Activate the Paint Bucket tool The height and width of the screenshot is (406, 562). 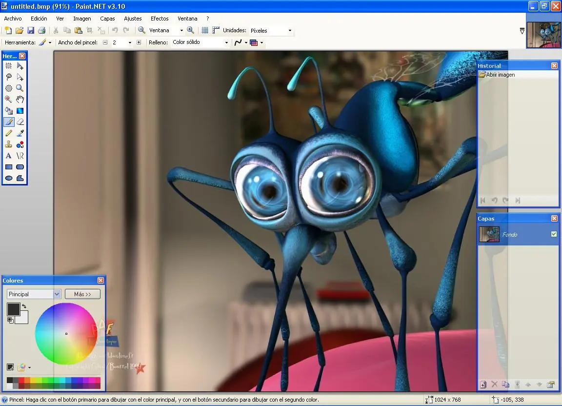point(9,111)
